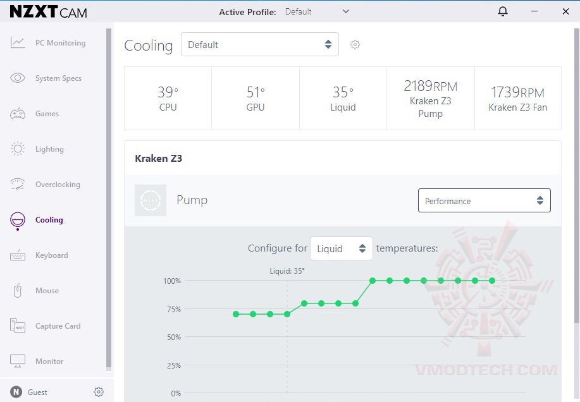Click the Guest account name

pos(37,392)
